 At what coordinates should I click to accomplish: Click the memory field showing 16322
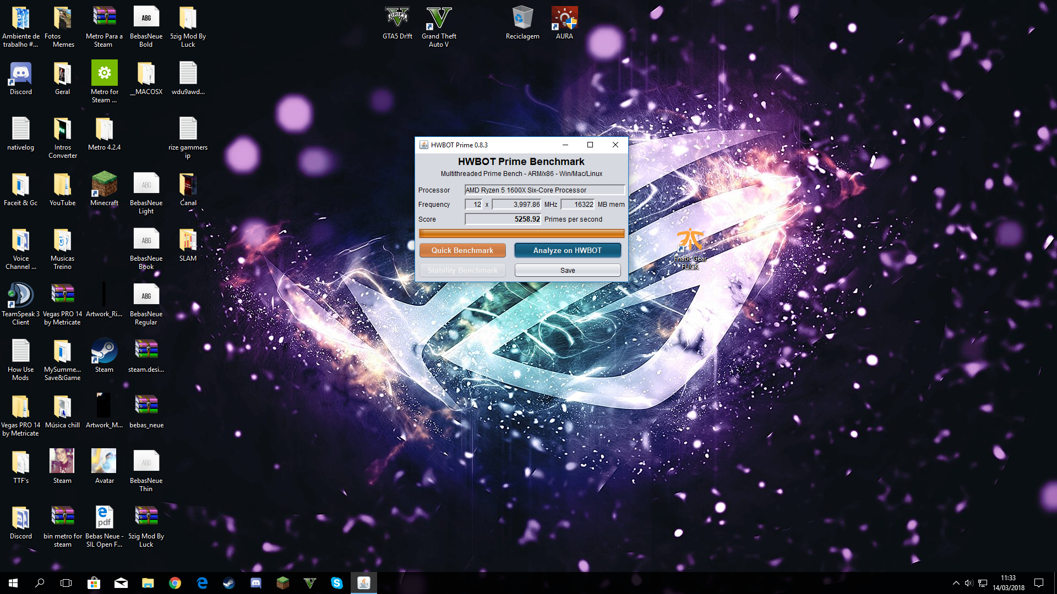(x=578, y=204)
